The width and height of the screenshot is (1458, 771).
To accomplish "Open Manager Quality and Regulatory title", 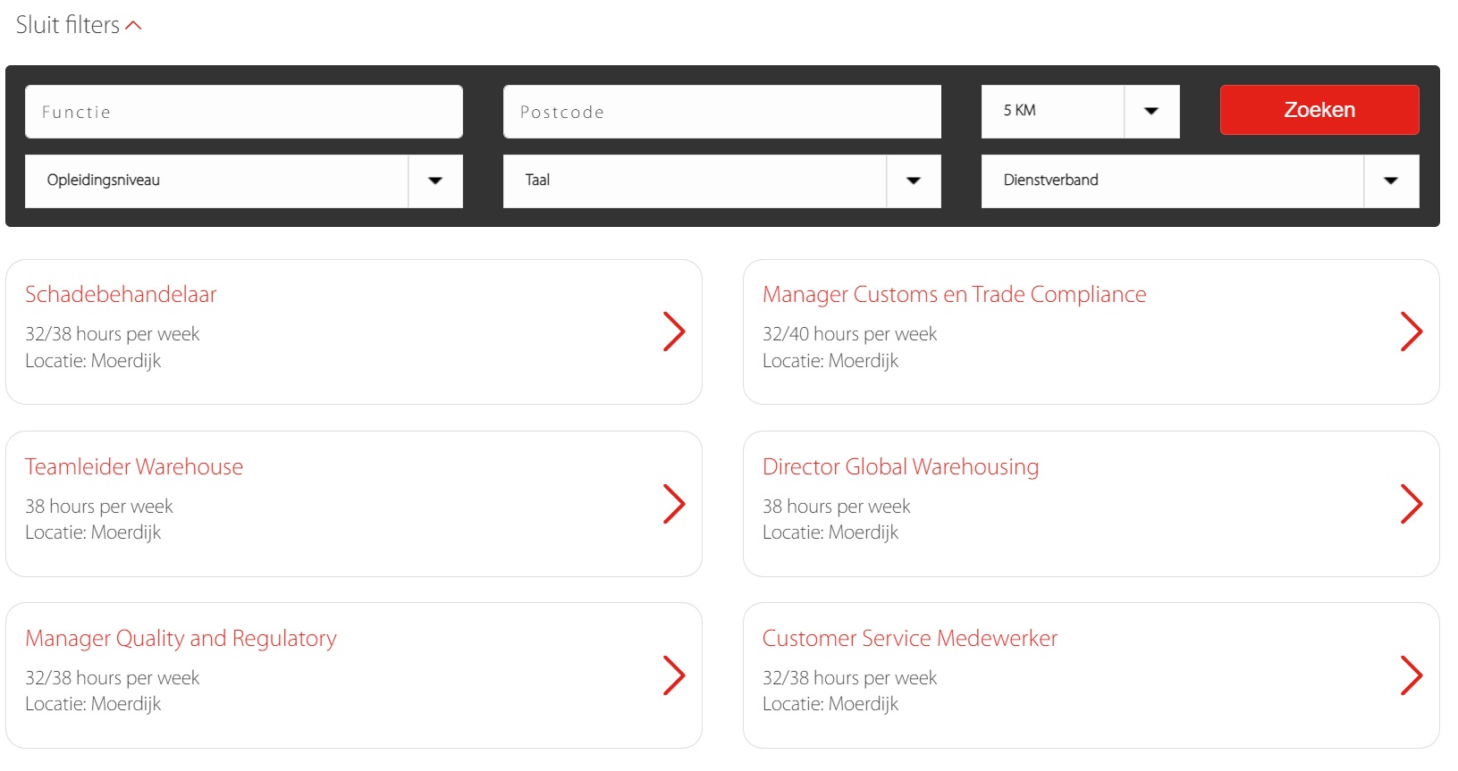I will point(181,639).
